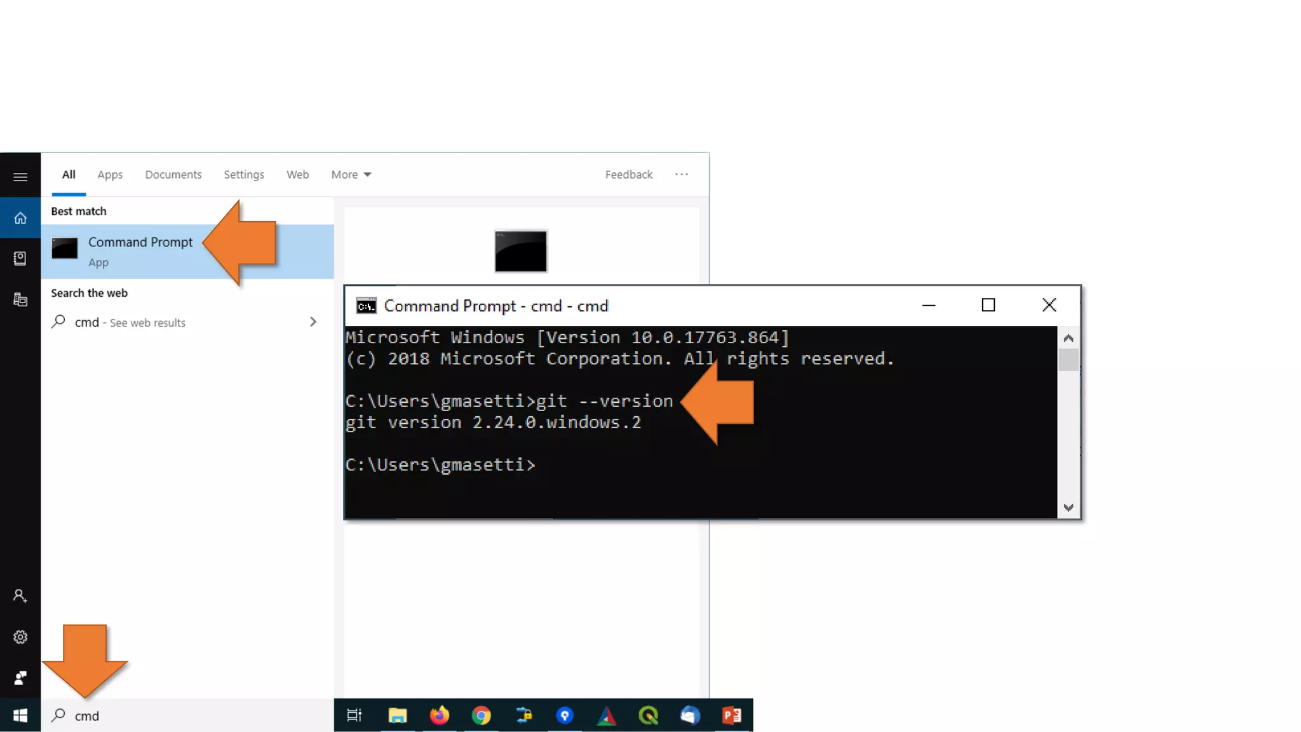The width and height of the screenshot is (1301, 732).
Task: Open Command Prompt best match result
Action: 140,251
